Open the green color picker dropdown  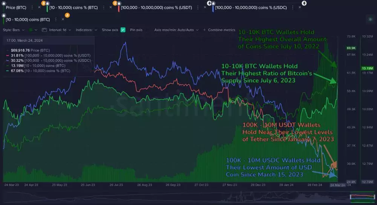point(33,30)
